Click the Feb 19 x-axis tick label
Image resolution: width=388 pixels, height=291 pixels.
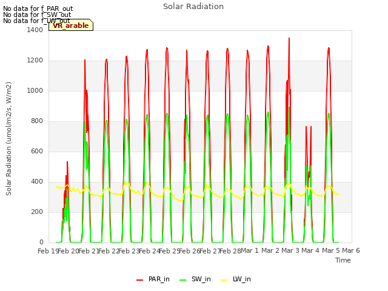48,251
